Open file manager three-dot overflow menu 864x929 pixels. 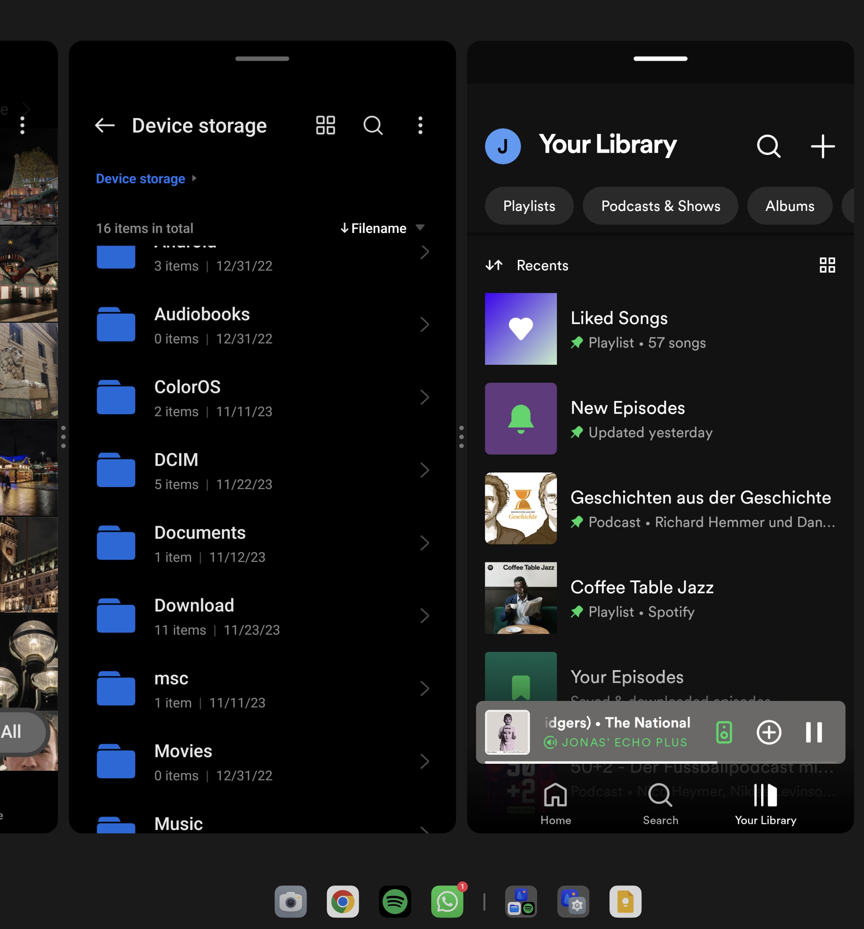[x=420, y=125]
